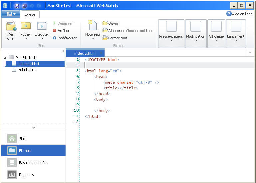The image size is (256, 183).
Task: Click the Mes sites icon
Action: point(11,26)
